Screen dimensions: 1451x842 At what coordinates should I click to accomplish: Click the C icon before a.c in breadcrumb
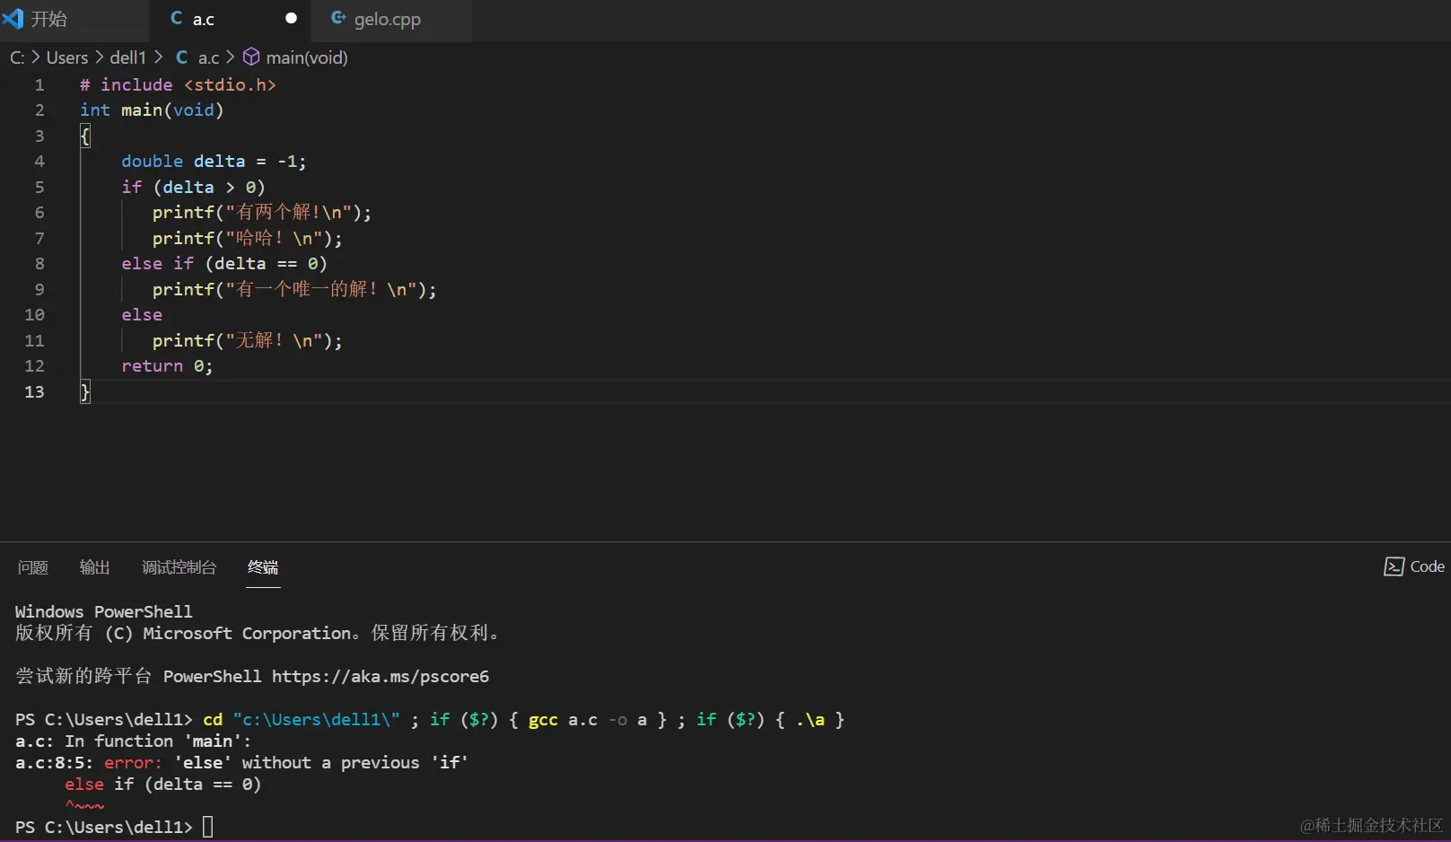click(x=181, y=57)
